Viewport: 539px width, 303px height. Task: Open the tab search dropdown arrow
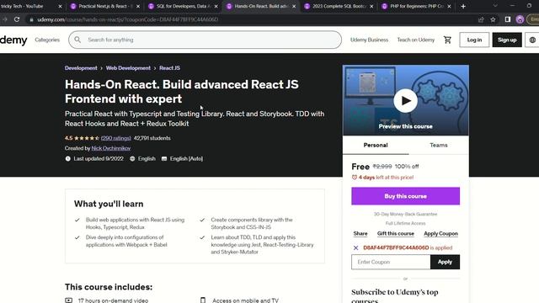[495, 6]
